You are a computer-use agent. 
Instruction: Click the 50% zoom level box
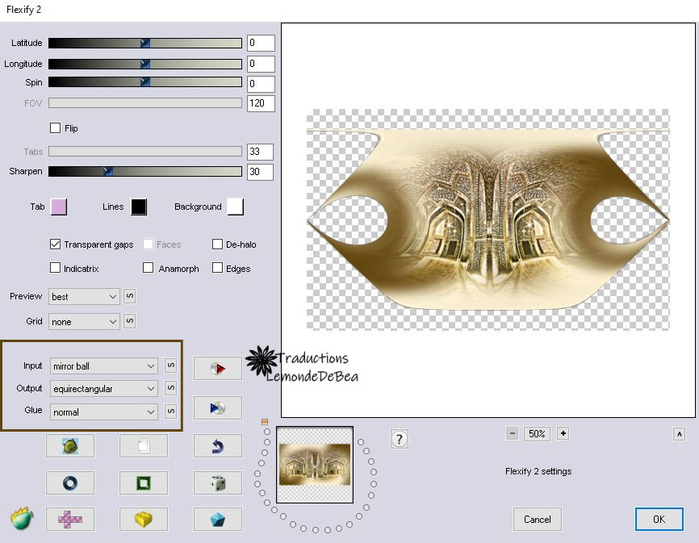tap(538, 433)
